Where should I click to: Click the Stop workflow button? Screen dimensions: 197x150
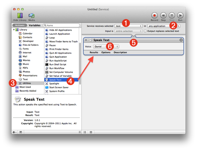point(172,17)
